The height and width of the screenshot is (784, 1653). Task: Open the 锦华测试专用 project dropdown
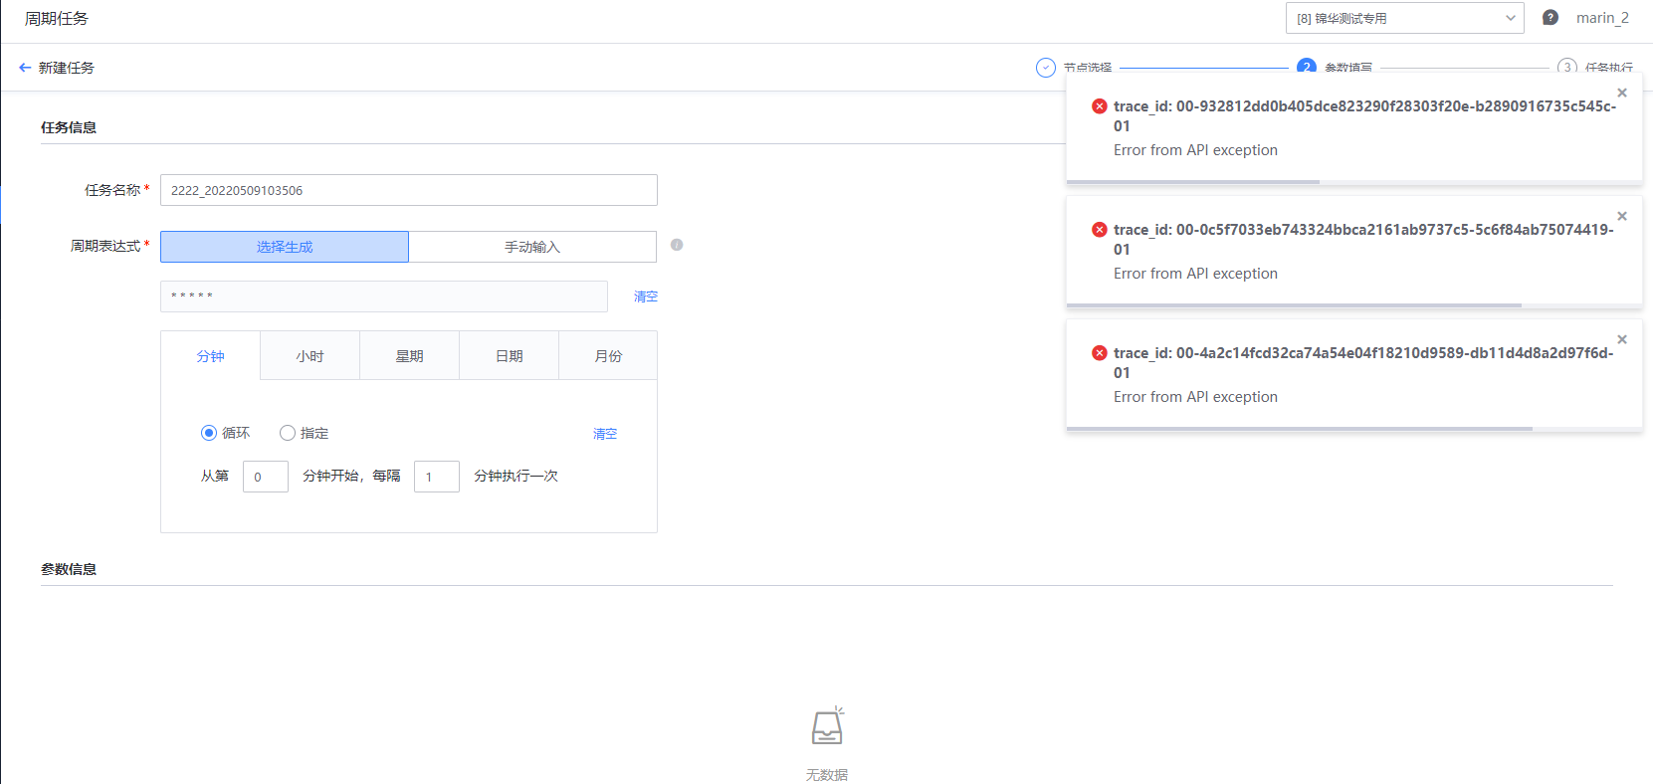tap(1404, 18)
